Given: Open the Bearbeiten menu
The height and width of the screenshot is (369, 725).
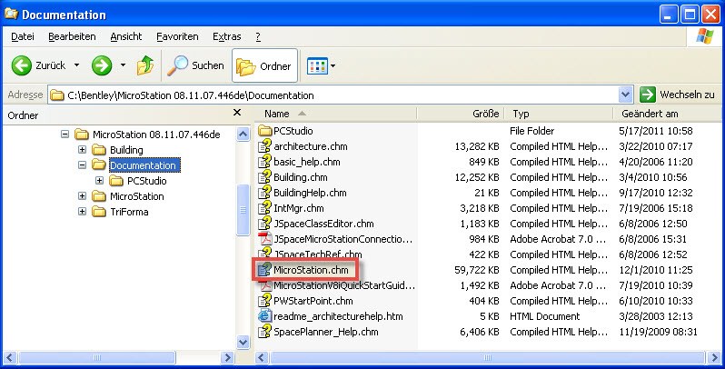Looking at the screenshot, I should coord(72,36).
